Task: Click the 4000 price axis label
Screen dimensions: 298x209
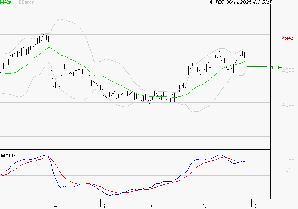Action: (x=288, y=104)
